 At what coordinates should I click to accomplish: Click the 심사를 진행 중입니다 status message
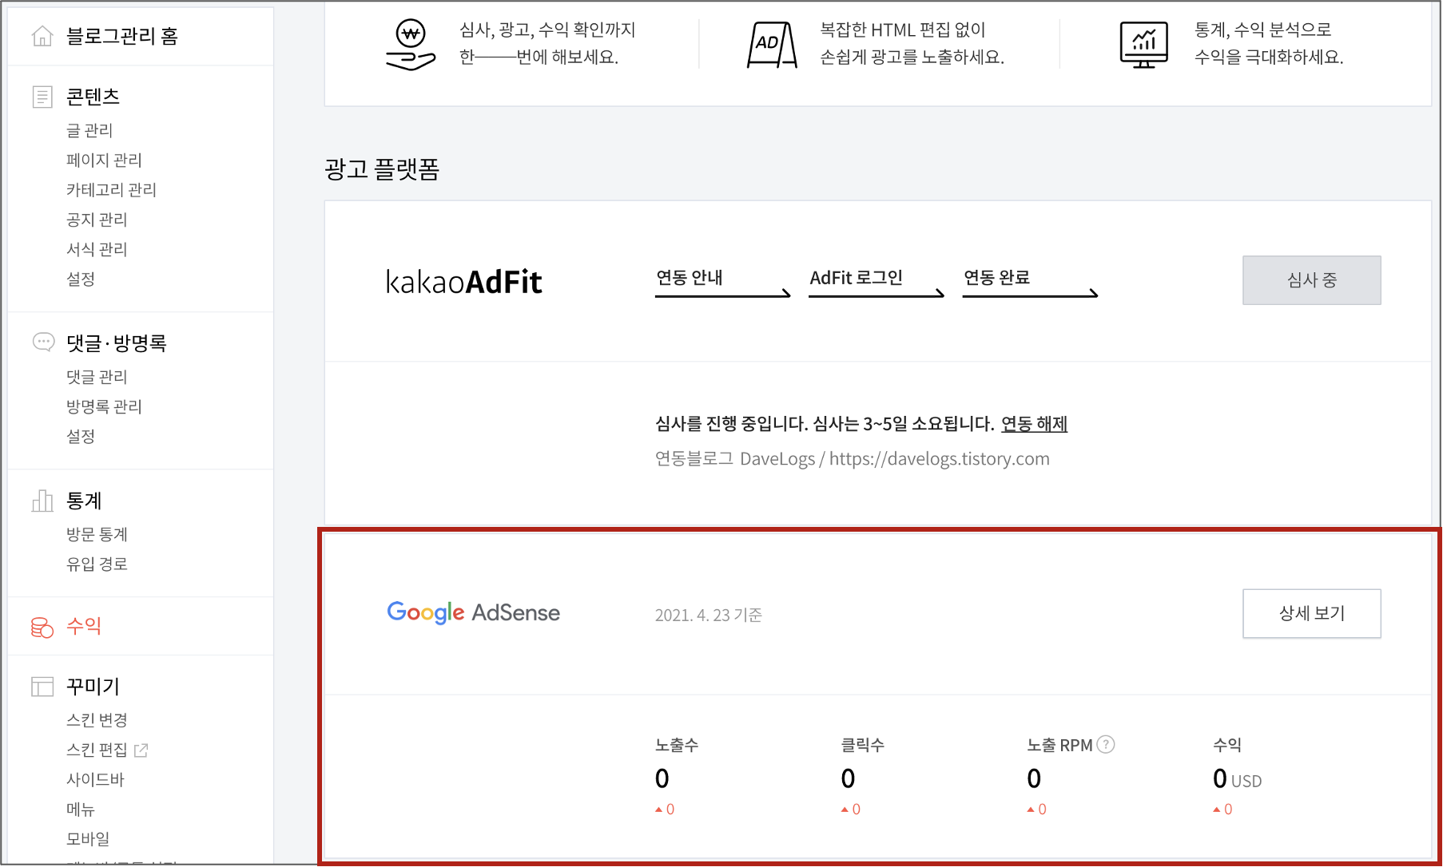pos(825,424)
